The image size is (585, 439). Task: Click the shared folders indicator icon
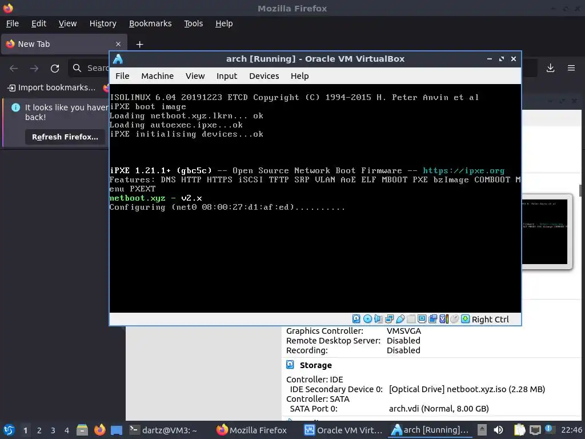(411, 319)
